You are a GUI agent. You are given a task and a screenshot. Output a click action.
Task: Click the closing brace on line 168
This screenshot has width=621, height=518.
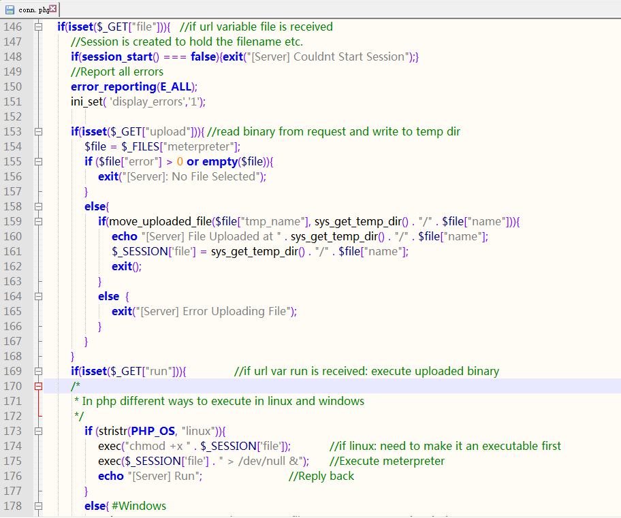(72, 357)
